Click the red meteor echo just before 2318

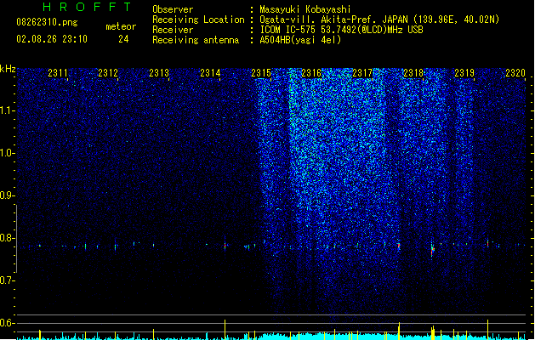(x=399, y=245)
